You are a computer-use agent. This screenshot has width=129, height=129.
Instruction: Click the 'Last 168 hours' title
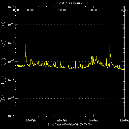pos(70,3)
